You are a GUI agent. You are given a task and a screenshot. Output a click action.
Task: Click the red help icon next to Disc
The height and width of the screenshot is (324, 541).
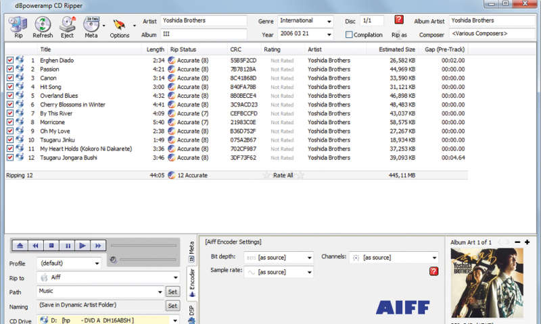[399, 20]
